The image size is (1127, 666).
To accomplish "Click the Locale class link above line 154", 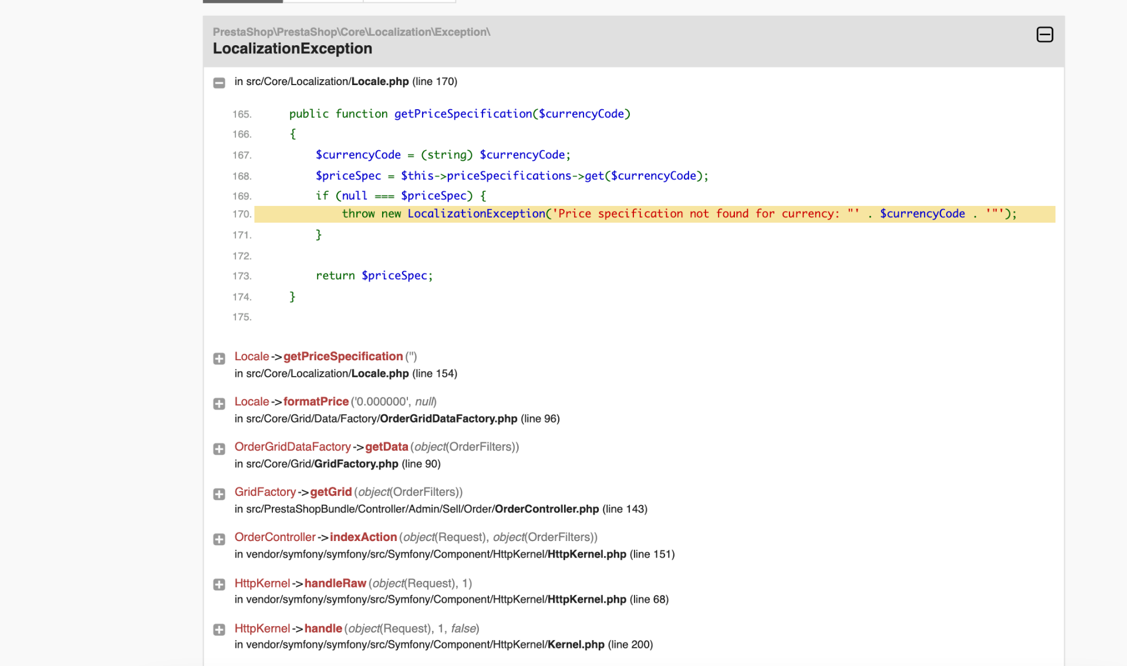I will click(251, 356).
